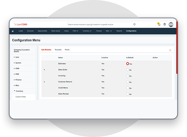Click the Is Active column header
The width and height of the screenshot is (187, 137).
click(105, 58)
